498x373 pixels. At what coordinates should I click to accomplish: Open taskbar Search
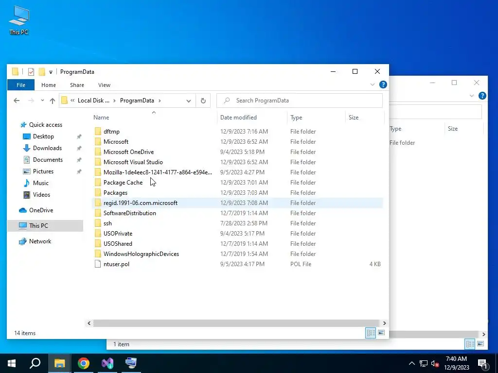point(35,363)
